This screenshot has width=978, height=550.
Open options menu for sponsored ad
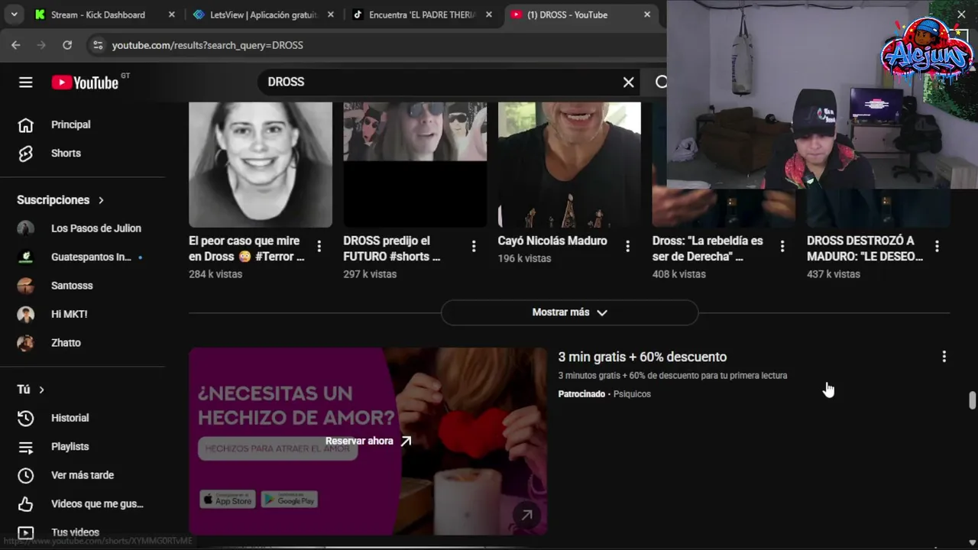[944, 357]
